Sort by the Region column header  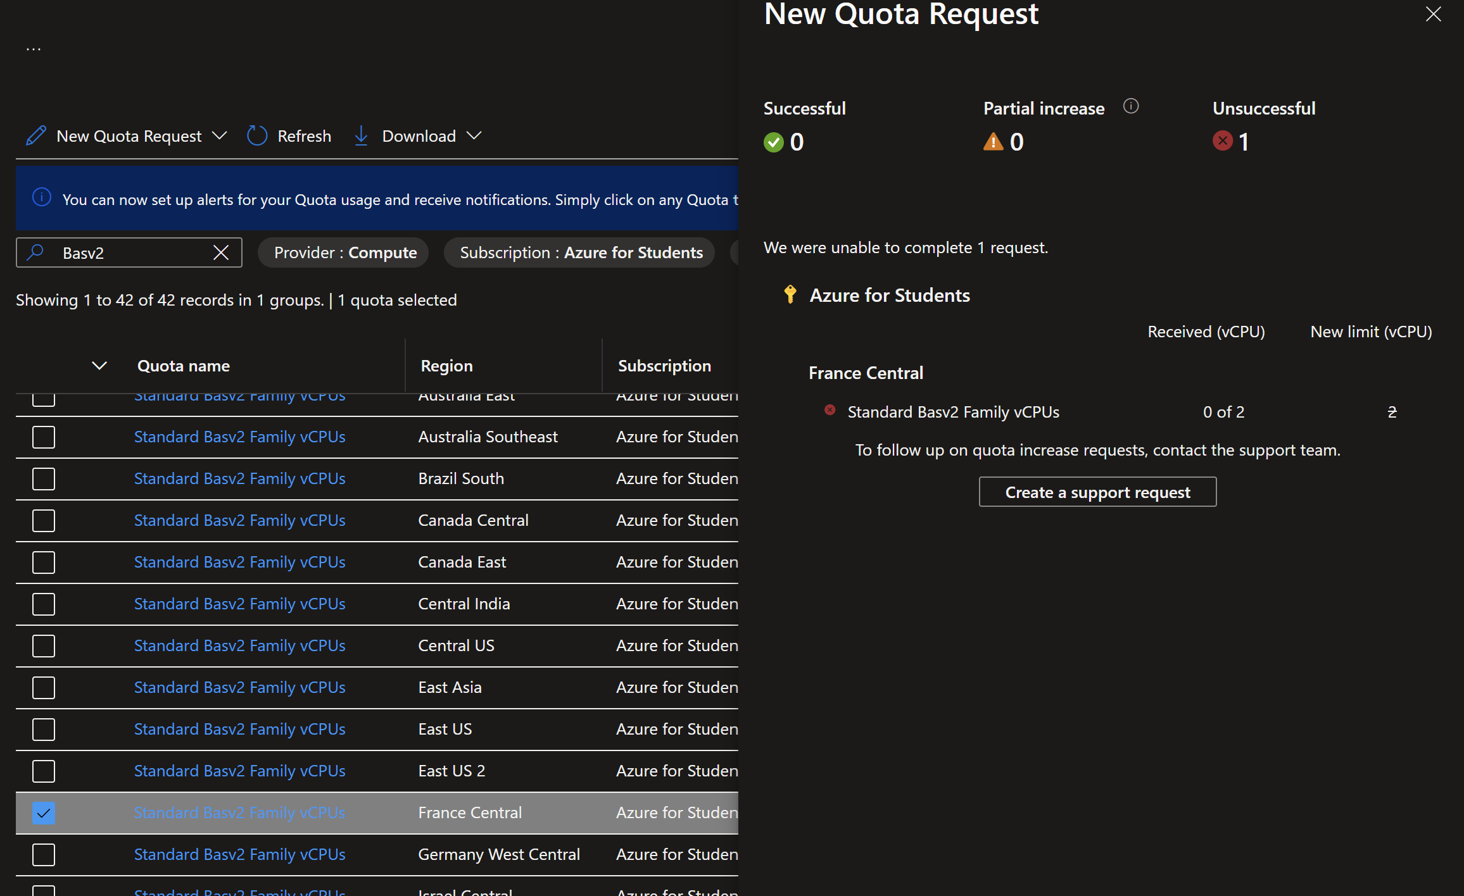(447, 366)
